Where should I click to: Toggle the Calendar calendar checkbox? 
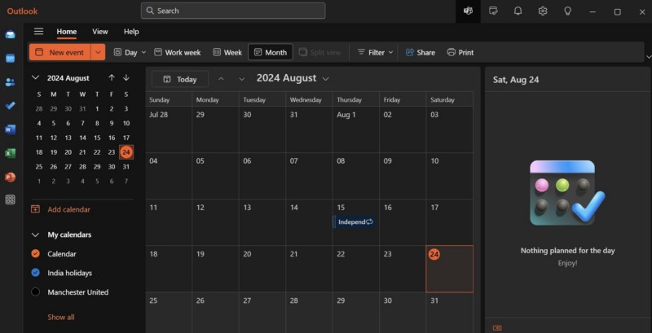tap(36, 254)
